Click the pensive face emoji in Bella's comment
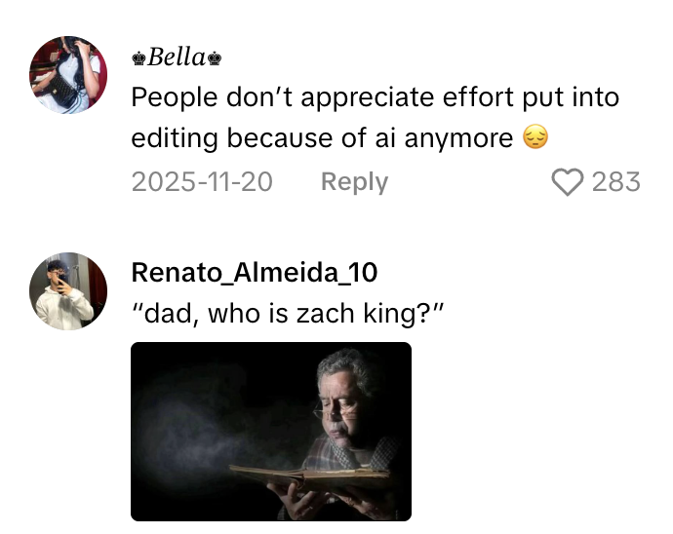The image size is (673, 534). 535,138
